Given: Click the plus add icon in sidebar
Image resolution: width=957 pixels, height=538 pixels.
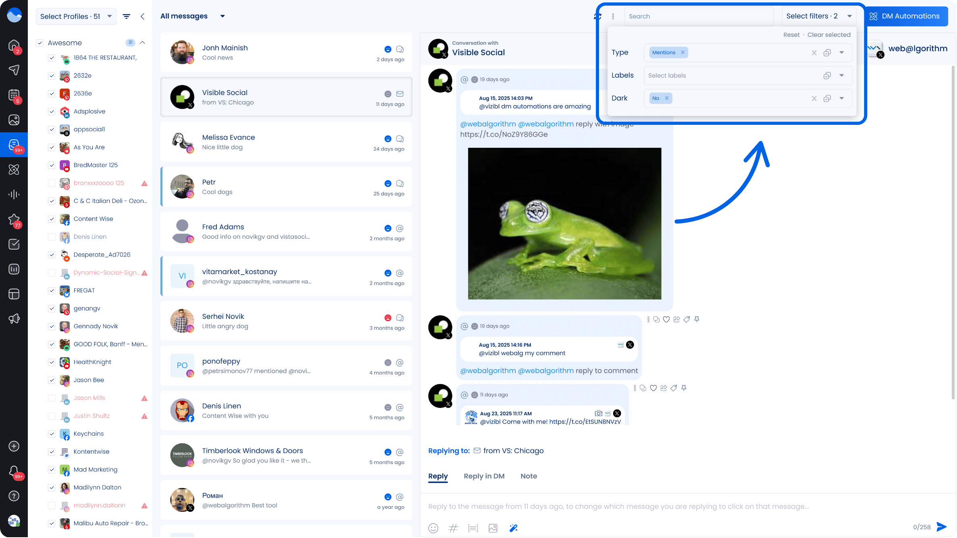Looking at the screenshot, I should pyautogui.click(x=14, y=447).
